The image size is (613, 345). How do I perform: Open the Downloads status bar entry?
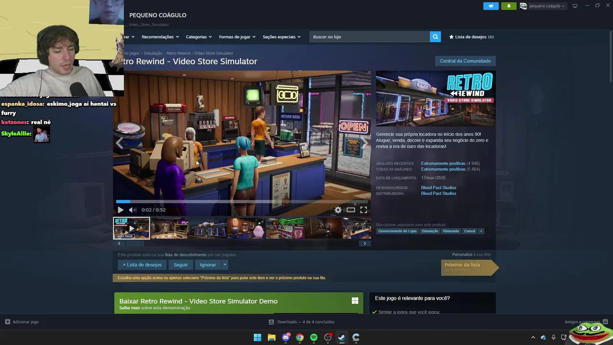pyautogui.click(x=301, y=322)
